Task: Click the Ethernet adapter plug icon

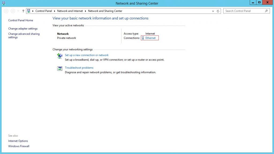Action: click(x=143, y=38)
